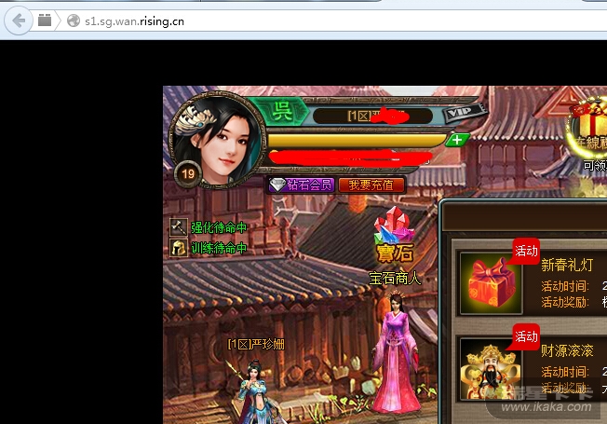
Task: Talk to the pink-robed gem merchant NPC
Action: (396, 352)
